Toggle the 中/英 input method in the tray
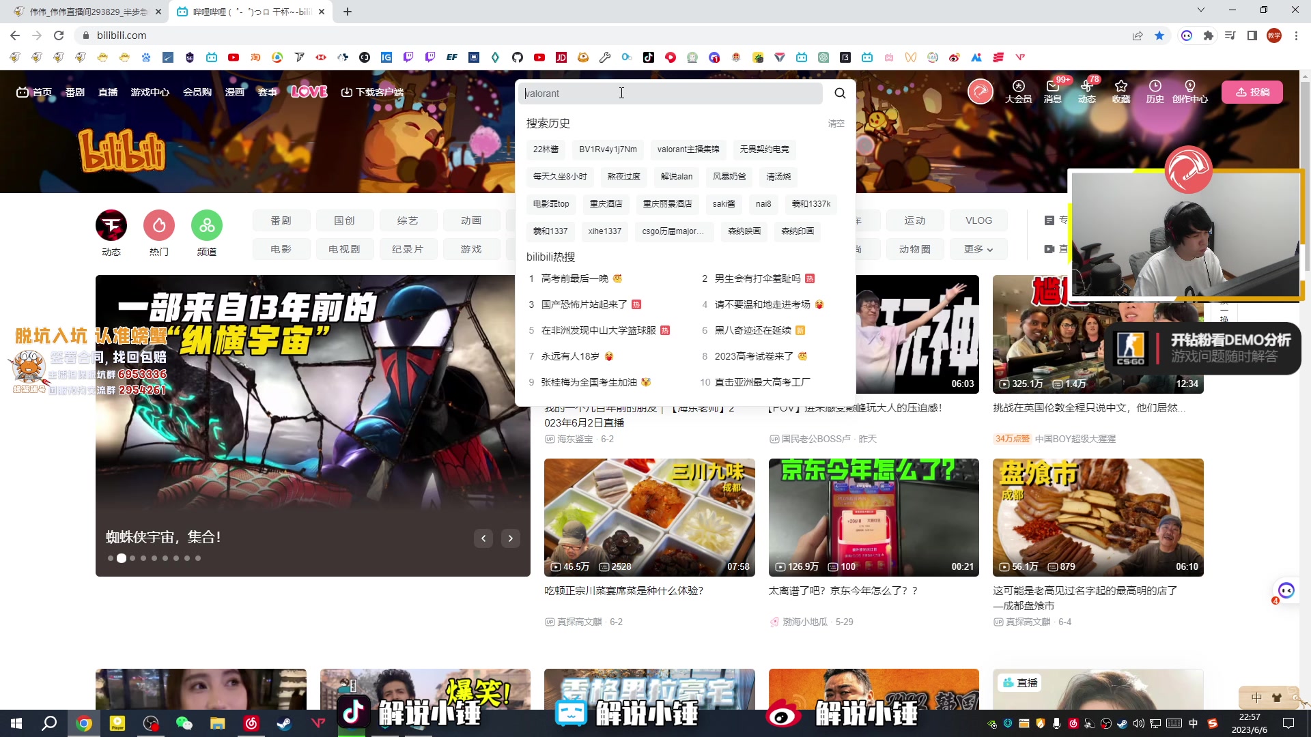Image resolution: width=1311 pixels, height=737 pixels. tap(1193, 723)
